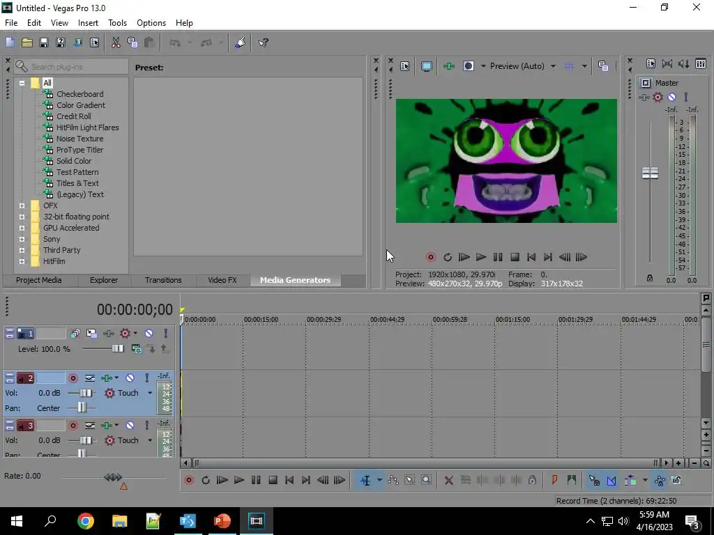
Task: Open a project with the folder icon
Action: 27,42
